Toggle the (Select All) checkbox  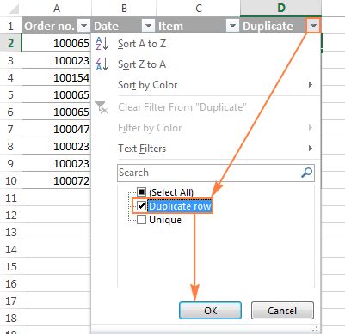click(x=141, y=192)
